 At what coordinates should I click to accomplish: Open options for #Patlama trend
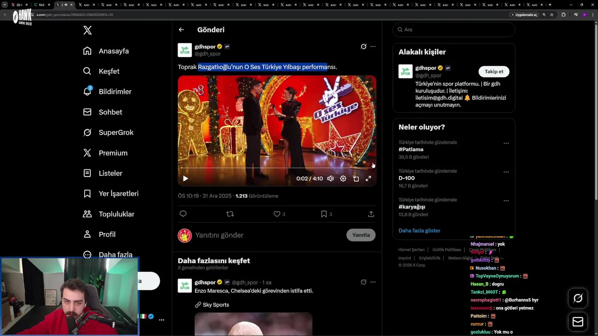point(506,143)
